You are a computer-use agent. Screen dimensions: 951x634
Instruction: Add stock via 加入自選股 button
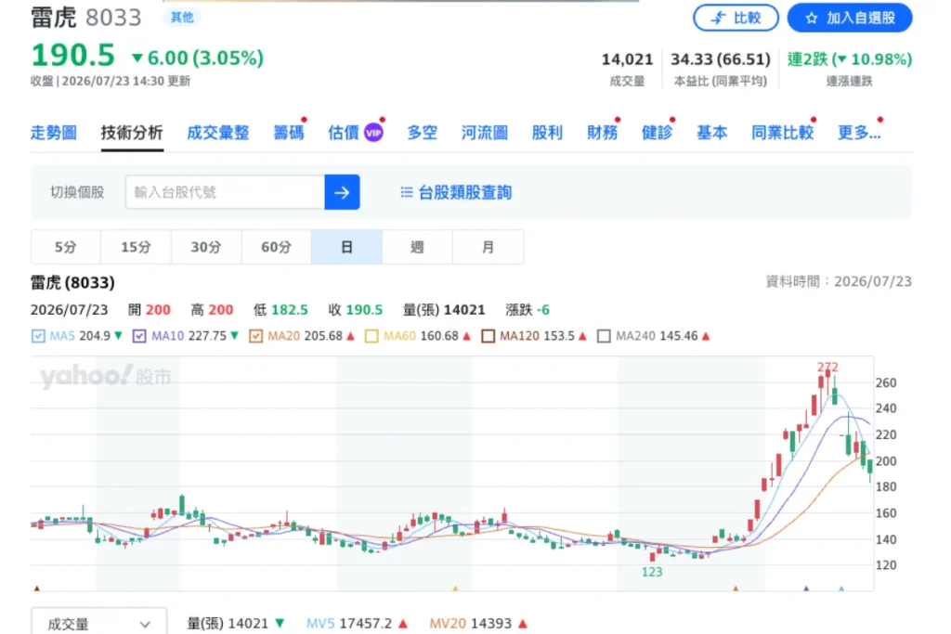tap(849, 18)
